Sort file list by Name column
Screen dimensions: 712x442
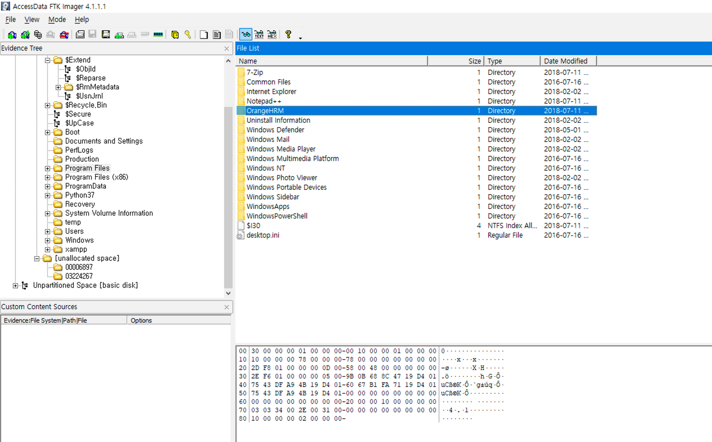[332, 61]
